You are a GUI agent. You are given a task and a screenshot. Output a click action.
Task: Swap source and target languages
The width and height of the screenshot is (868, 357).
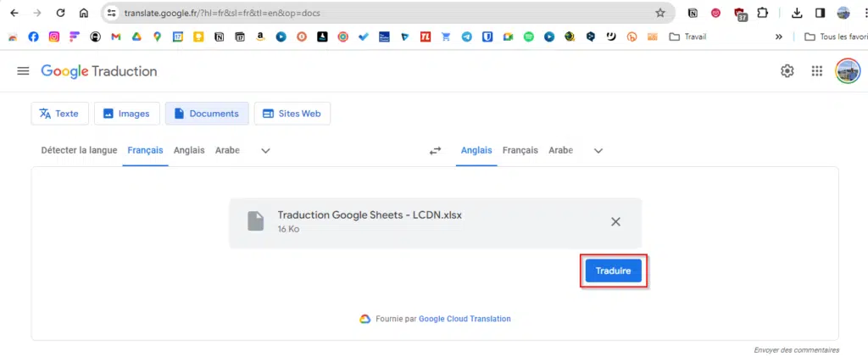[435, 151]
